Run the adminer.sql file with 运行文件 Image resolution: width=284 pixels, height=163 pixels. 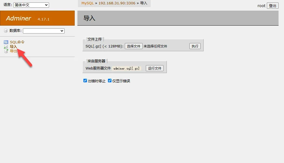155,68
